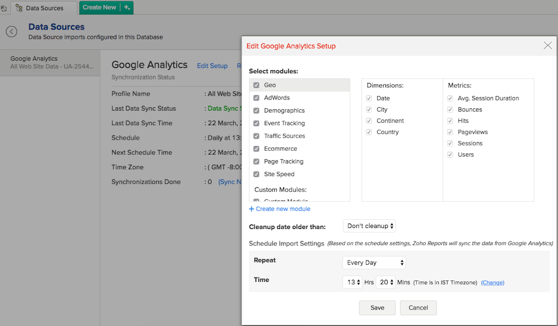Click the back arrow near Data Sources heading
This screenshot has width=558, height=326.
click(11, 32)
